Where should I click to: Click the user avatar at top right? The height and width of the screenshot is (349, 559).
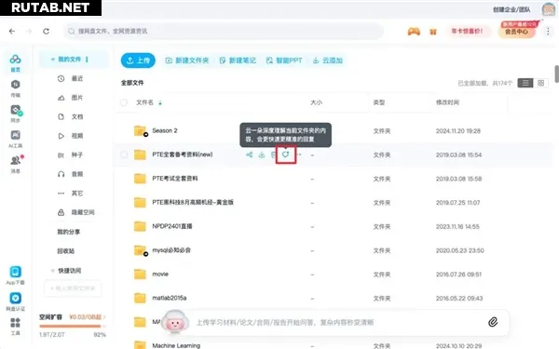pyautogui.click(x=548, y=9)
